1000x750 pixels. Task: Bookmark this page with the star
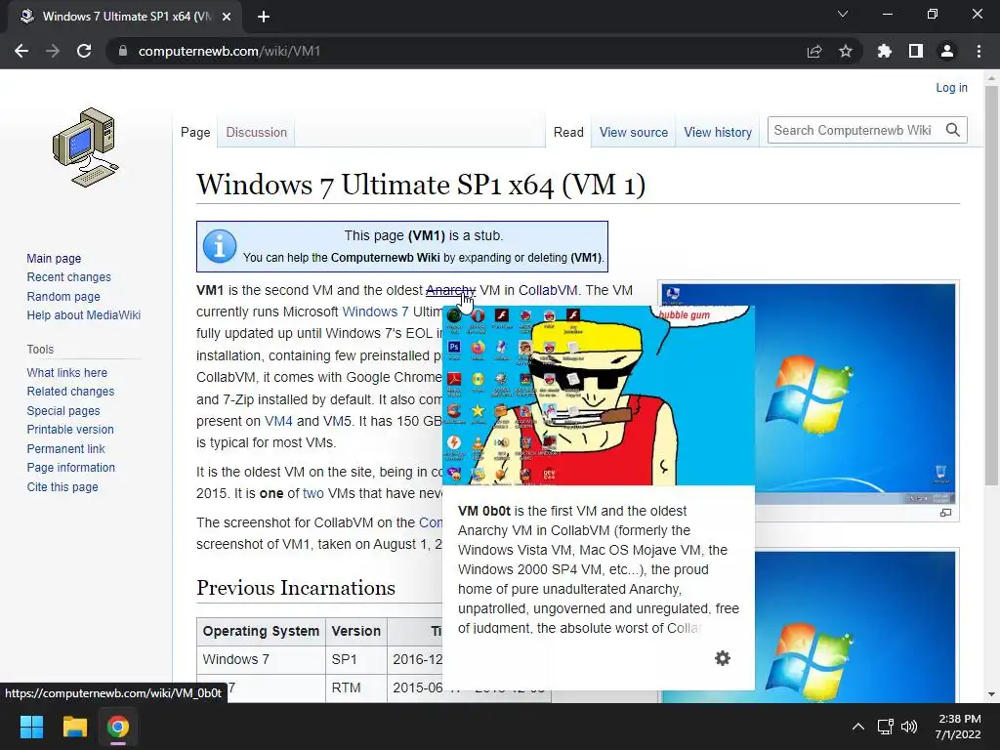846,51
